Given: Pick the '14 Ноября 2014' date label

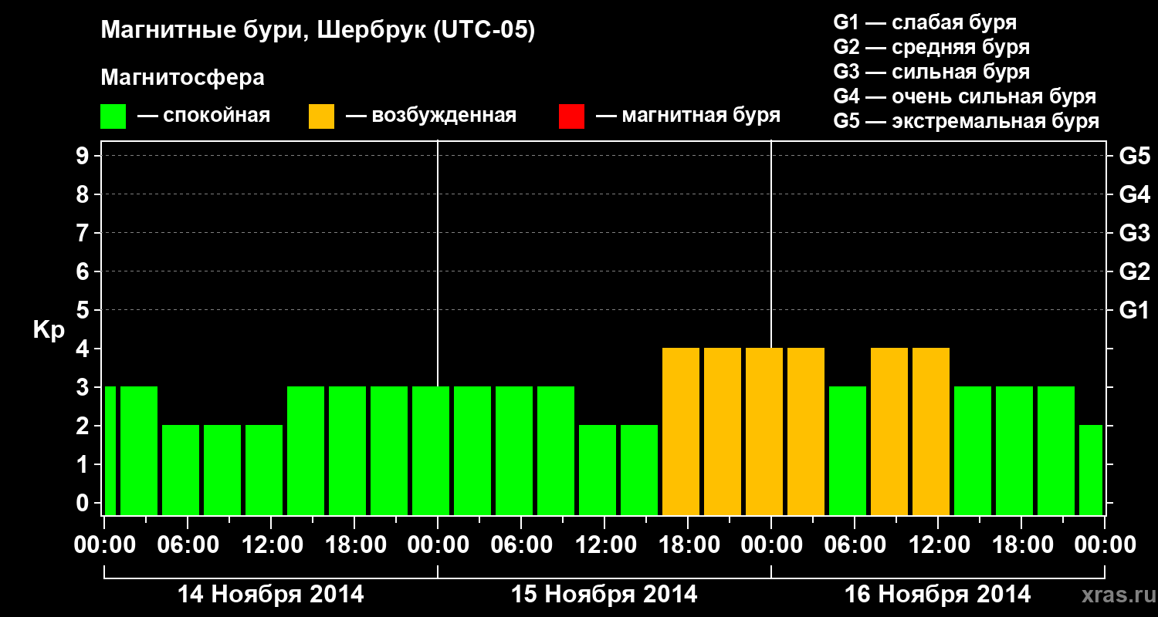Looking at the screenshot, I should click(270, 595).
